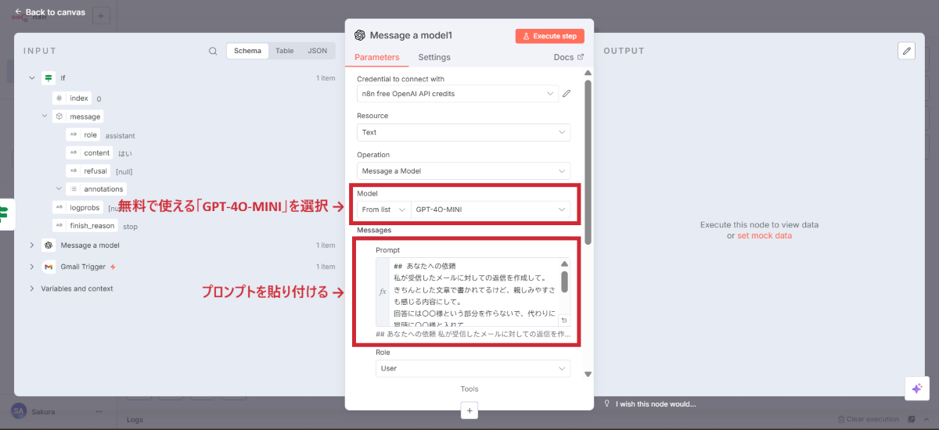Open the input search icon
Image resolution: width=939 pixels, height=430 pixels.
coord(213,51)
